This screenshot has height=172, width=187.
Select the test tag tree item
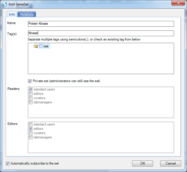tap(46, 46)
